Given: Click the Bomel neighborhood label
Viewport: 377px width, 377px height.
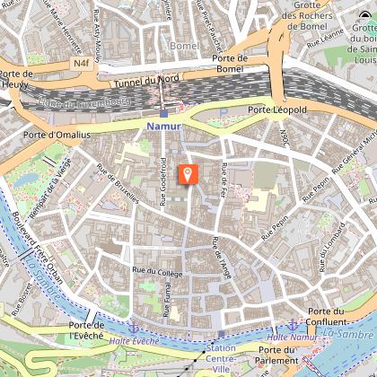Looking at the screenshot, I should [185, 46].
